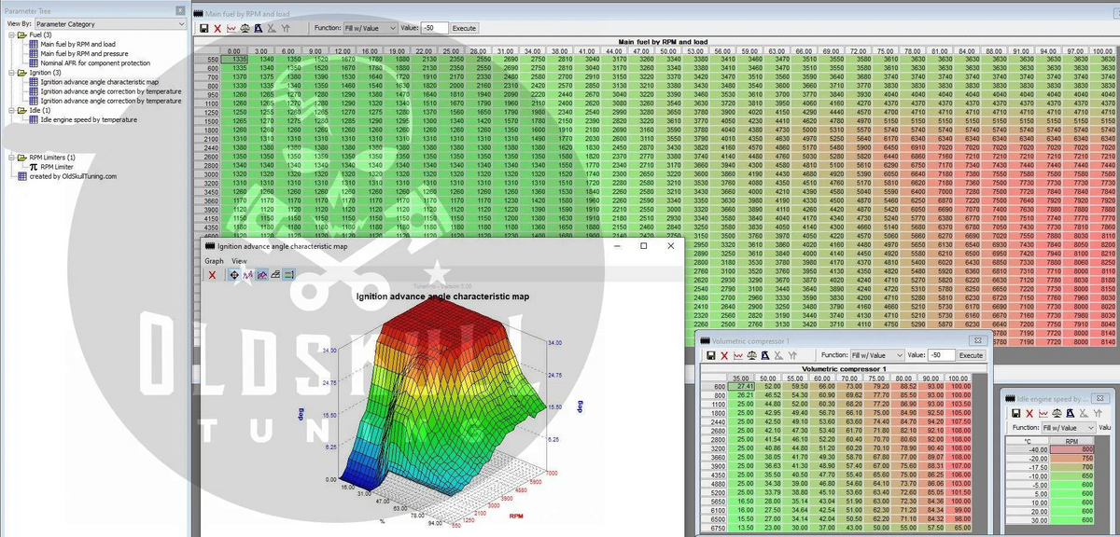This screenshot has height=537, width=1120.
Task: Click Value input field in Main fuel window
Action: pos(433,29)
